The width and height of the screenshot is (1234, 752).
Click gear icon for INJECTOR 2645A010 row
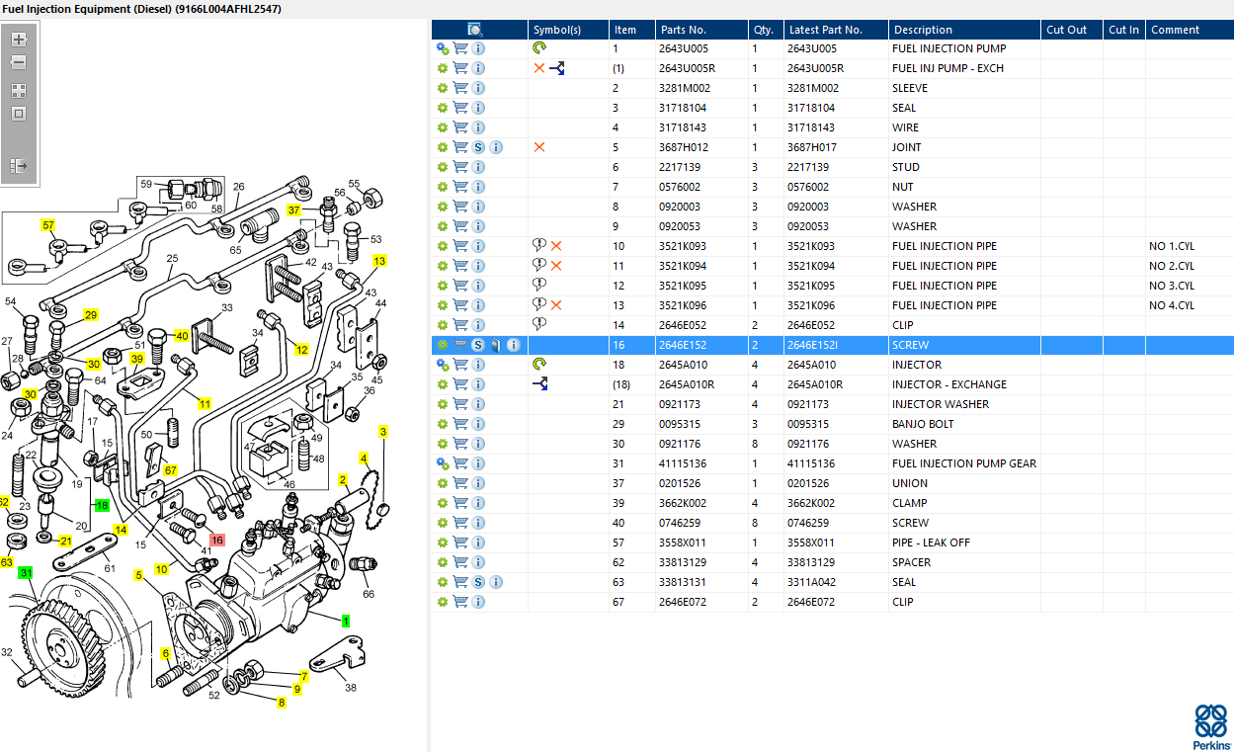[443, 365]
